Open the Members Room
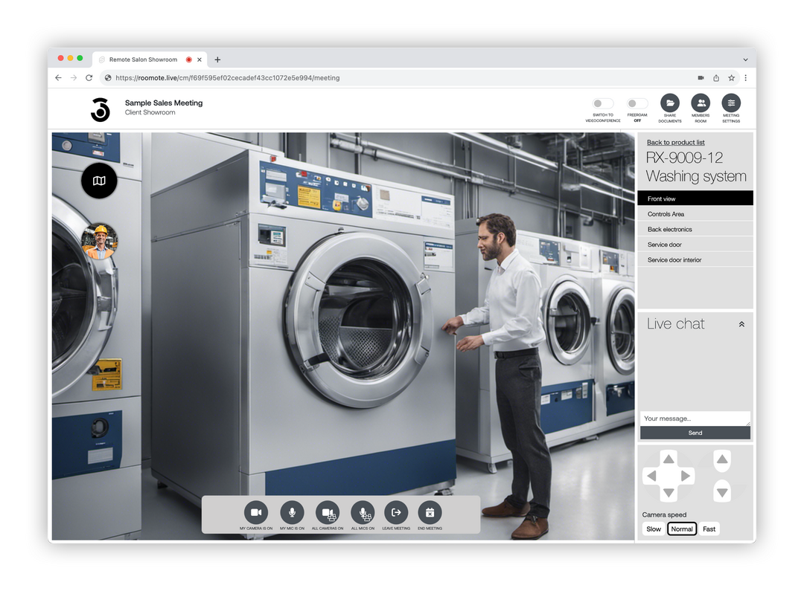Viewport: 804px width, 591px height. (x=700, y=108)
